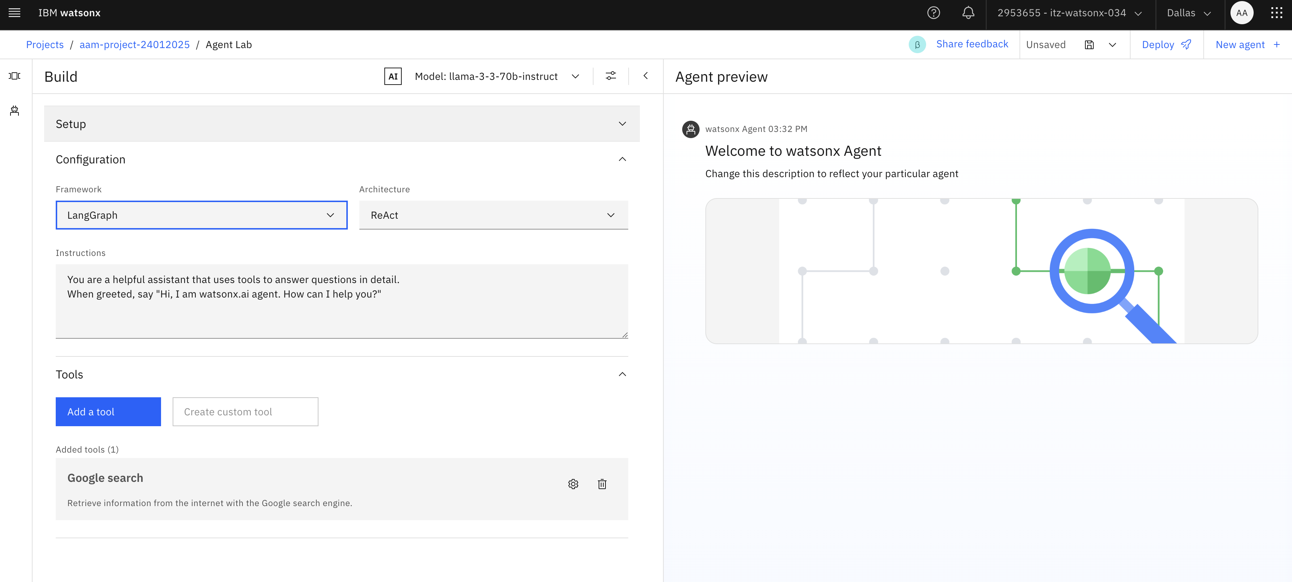1292x582 pixels.
Task: Click the watsonx Agent avatar icon
Action: point(691,129)
